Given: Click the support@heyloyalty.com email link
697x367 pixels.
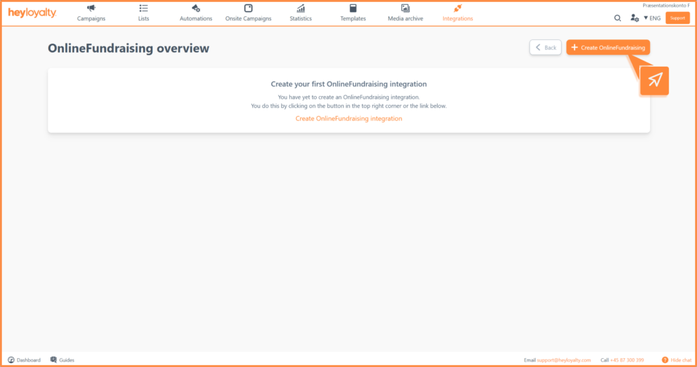Looking at the screenshot, I should click(x=564, y=360).
